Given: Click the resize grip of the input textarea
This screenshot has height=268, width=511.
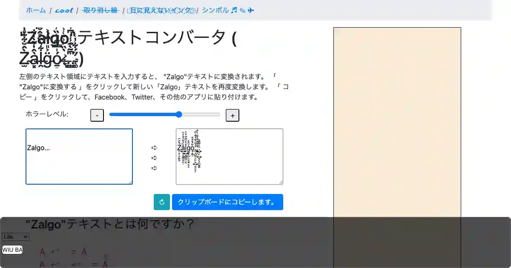Looking at the screenshot, I should click(130, 182).
